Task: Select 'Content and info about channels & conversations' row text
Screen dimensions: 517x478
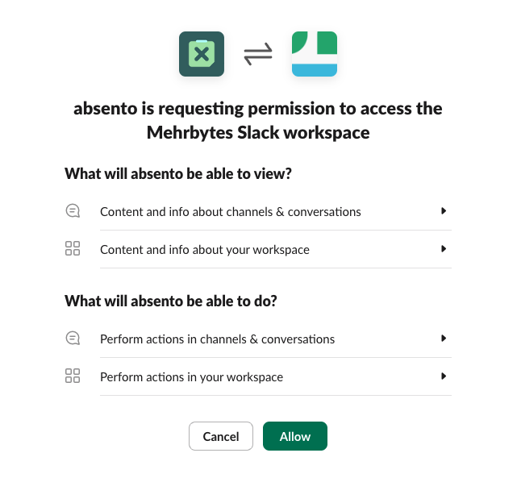Action: point(230,212)
